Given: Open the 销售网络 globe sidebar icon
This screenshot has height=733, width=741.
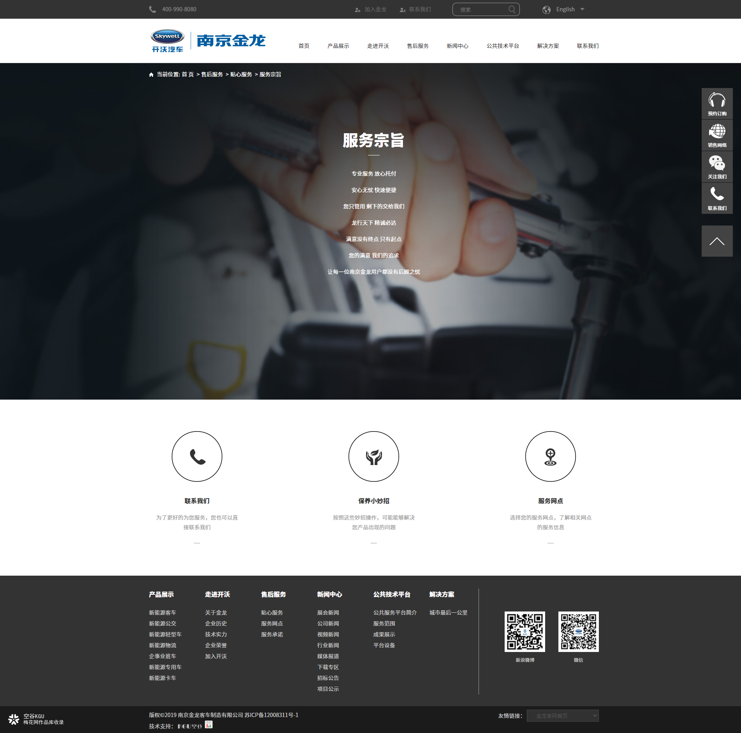Looking at the screenshot, I should (x=717, y=135).
